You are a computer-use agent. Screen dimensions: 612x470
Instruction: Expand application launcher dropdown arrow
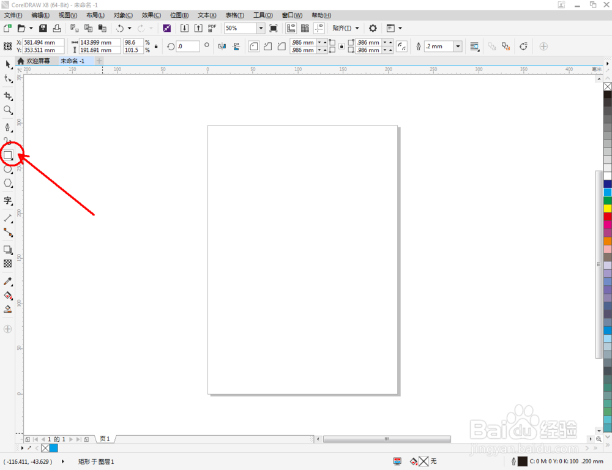[x=400, y=28]
